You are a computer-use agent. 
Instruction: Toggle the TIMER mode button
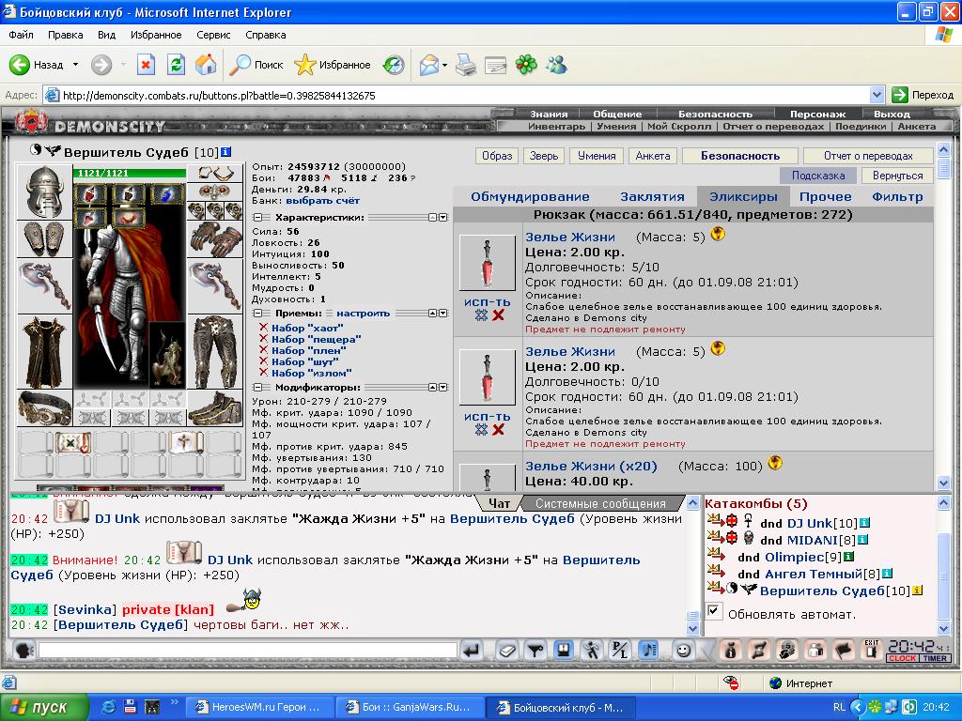pyautogui.click(x=935, y=658)
